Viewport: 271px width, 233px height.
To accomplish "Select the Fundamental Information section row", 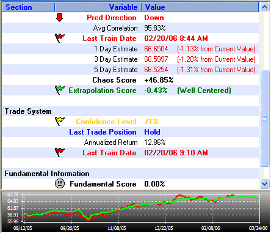I will click(x=130, y=174).
